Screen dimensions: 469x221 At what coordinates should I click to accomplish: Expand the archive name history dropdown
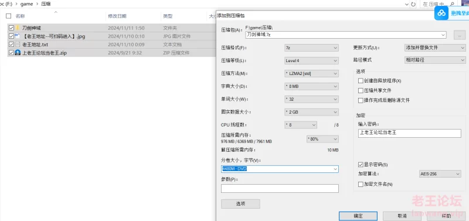pos(443,35)
